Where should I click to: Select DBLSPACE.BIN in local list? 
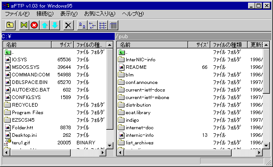coord(30,82)
